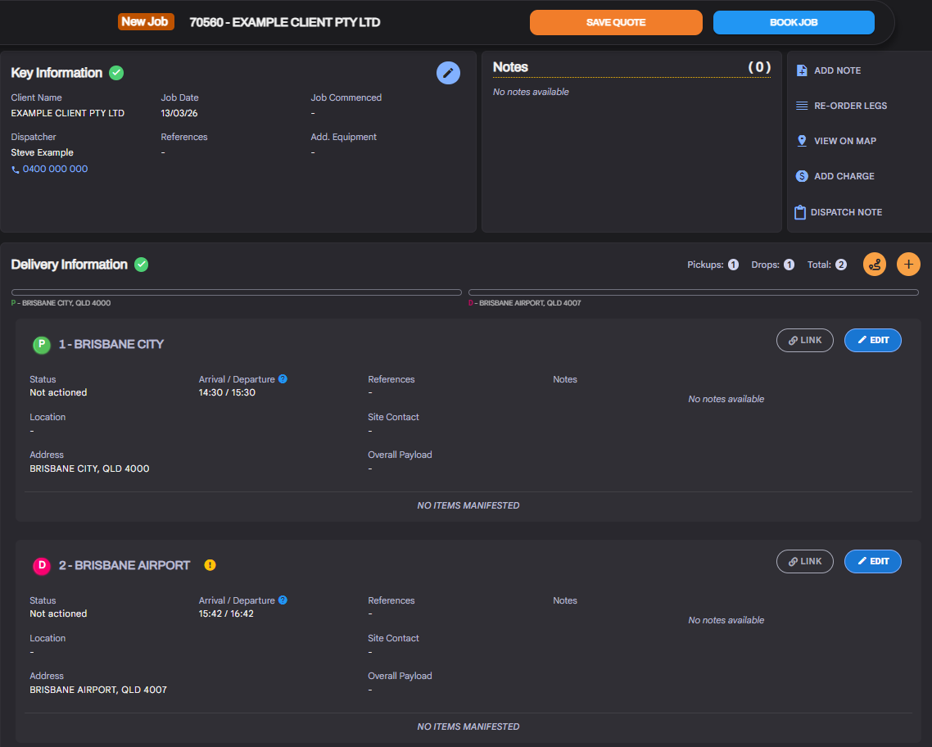Click the Notes count (0)

point(759,67)
